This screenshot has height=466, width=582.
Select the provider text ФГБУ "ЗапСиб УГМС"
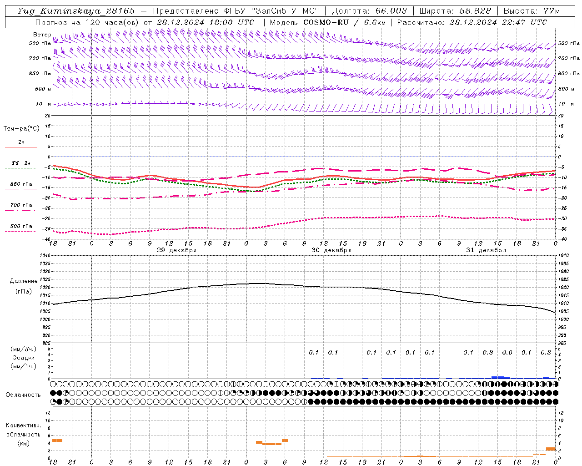coord(271,11)
